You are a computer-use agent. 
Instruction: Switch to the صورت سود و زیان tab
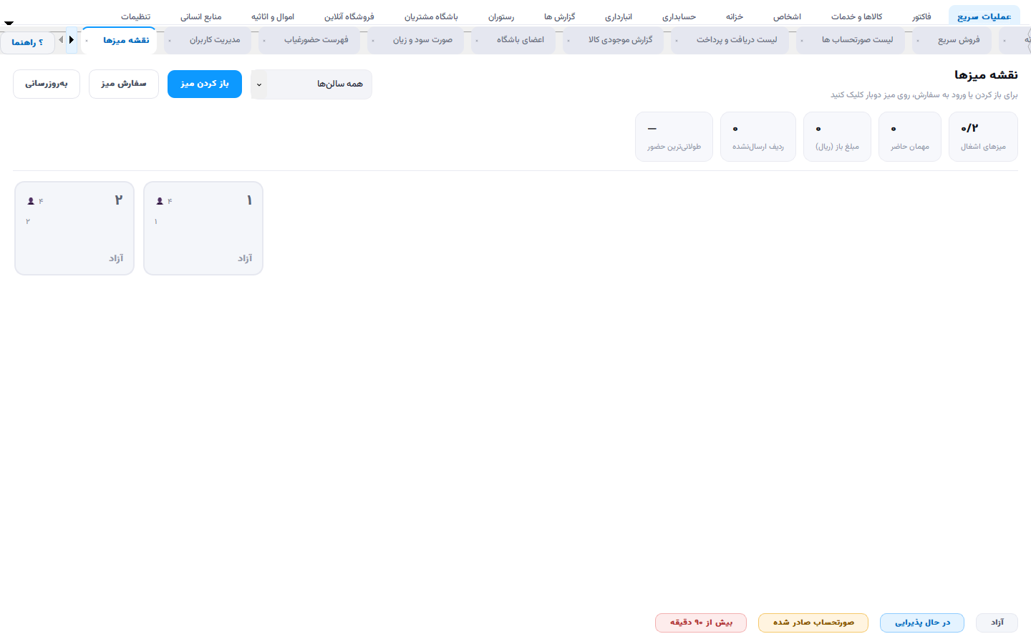[x=416, y=40]
